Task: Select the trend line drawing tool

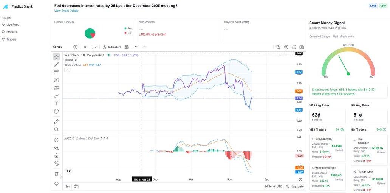Action: (56, 64)
